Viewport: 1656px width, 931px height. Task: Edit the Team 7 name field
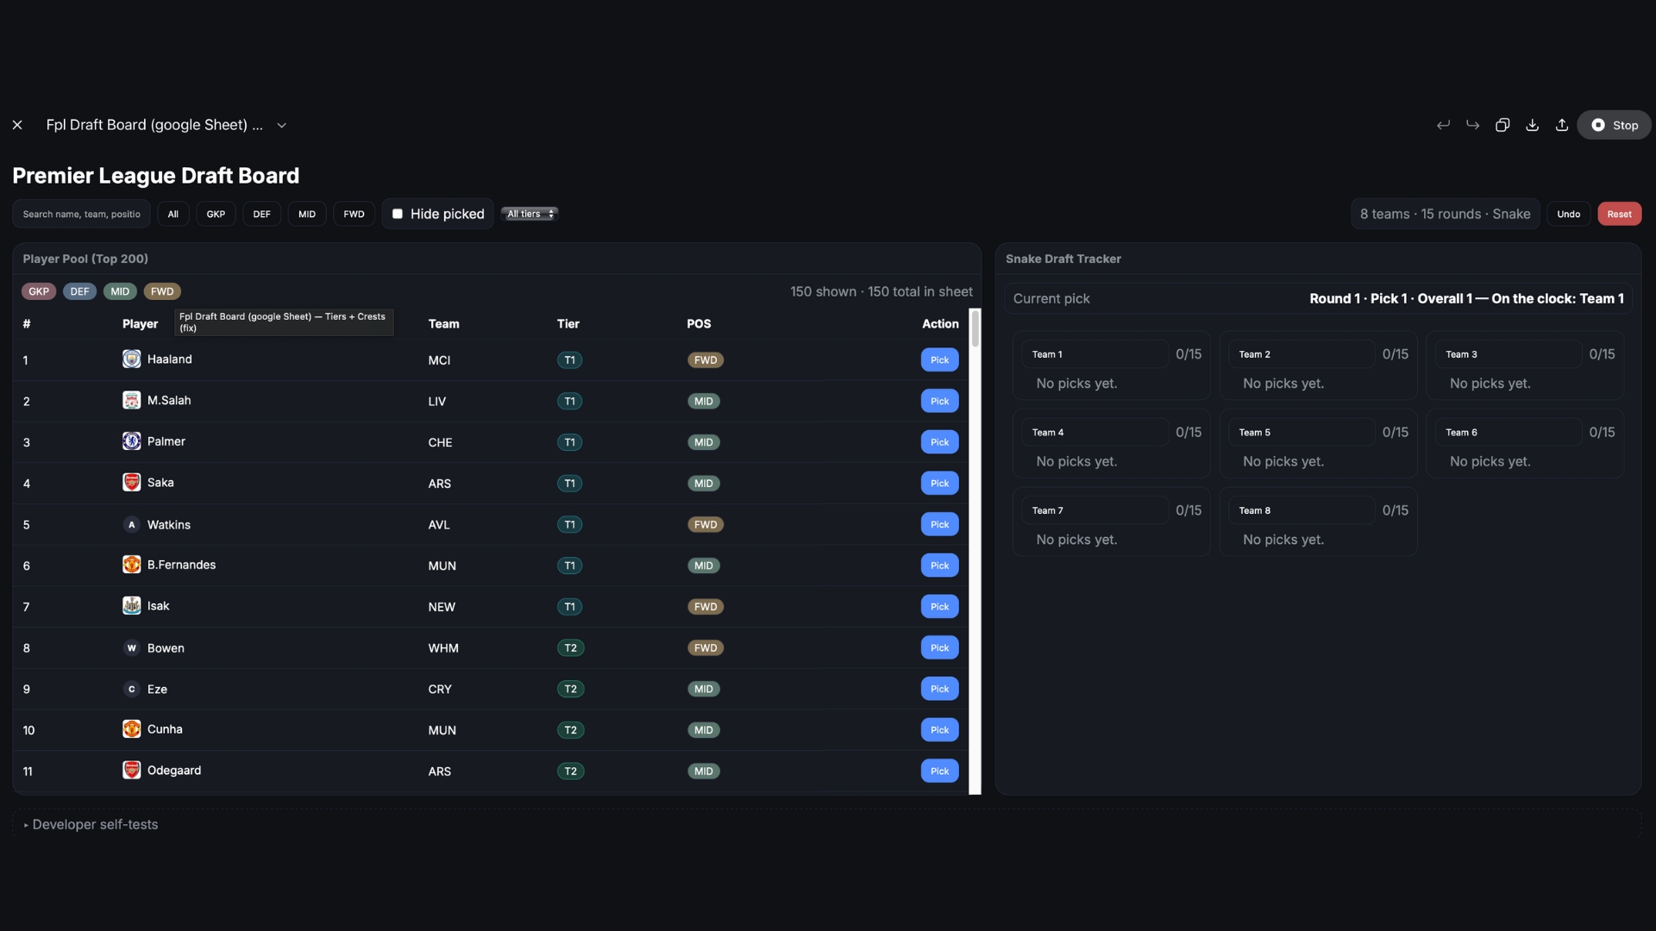1095,510
